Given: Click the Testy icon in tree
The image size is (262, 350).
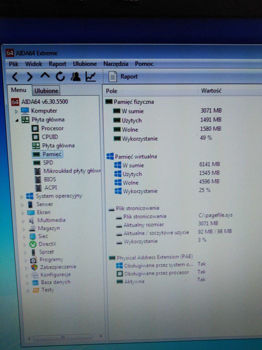Looking at the screenshot, I should (x=35, y=290).
